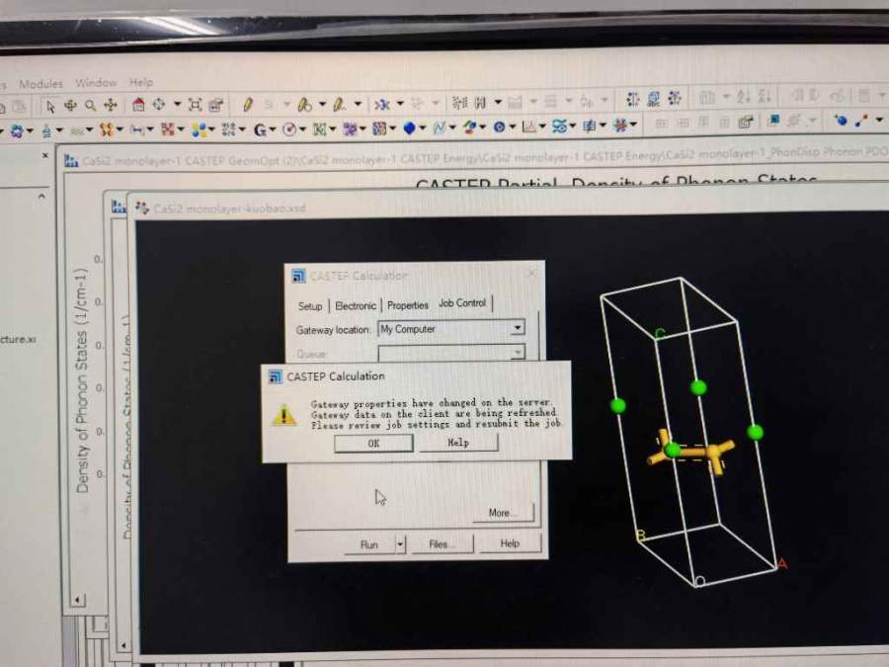Open the Display Style icon in toolbar
Image resolution: width=889 pixels, height=667 pixels.
[216, 105]
